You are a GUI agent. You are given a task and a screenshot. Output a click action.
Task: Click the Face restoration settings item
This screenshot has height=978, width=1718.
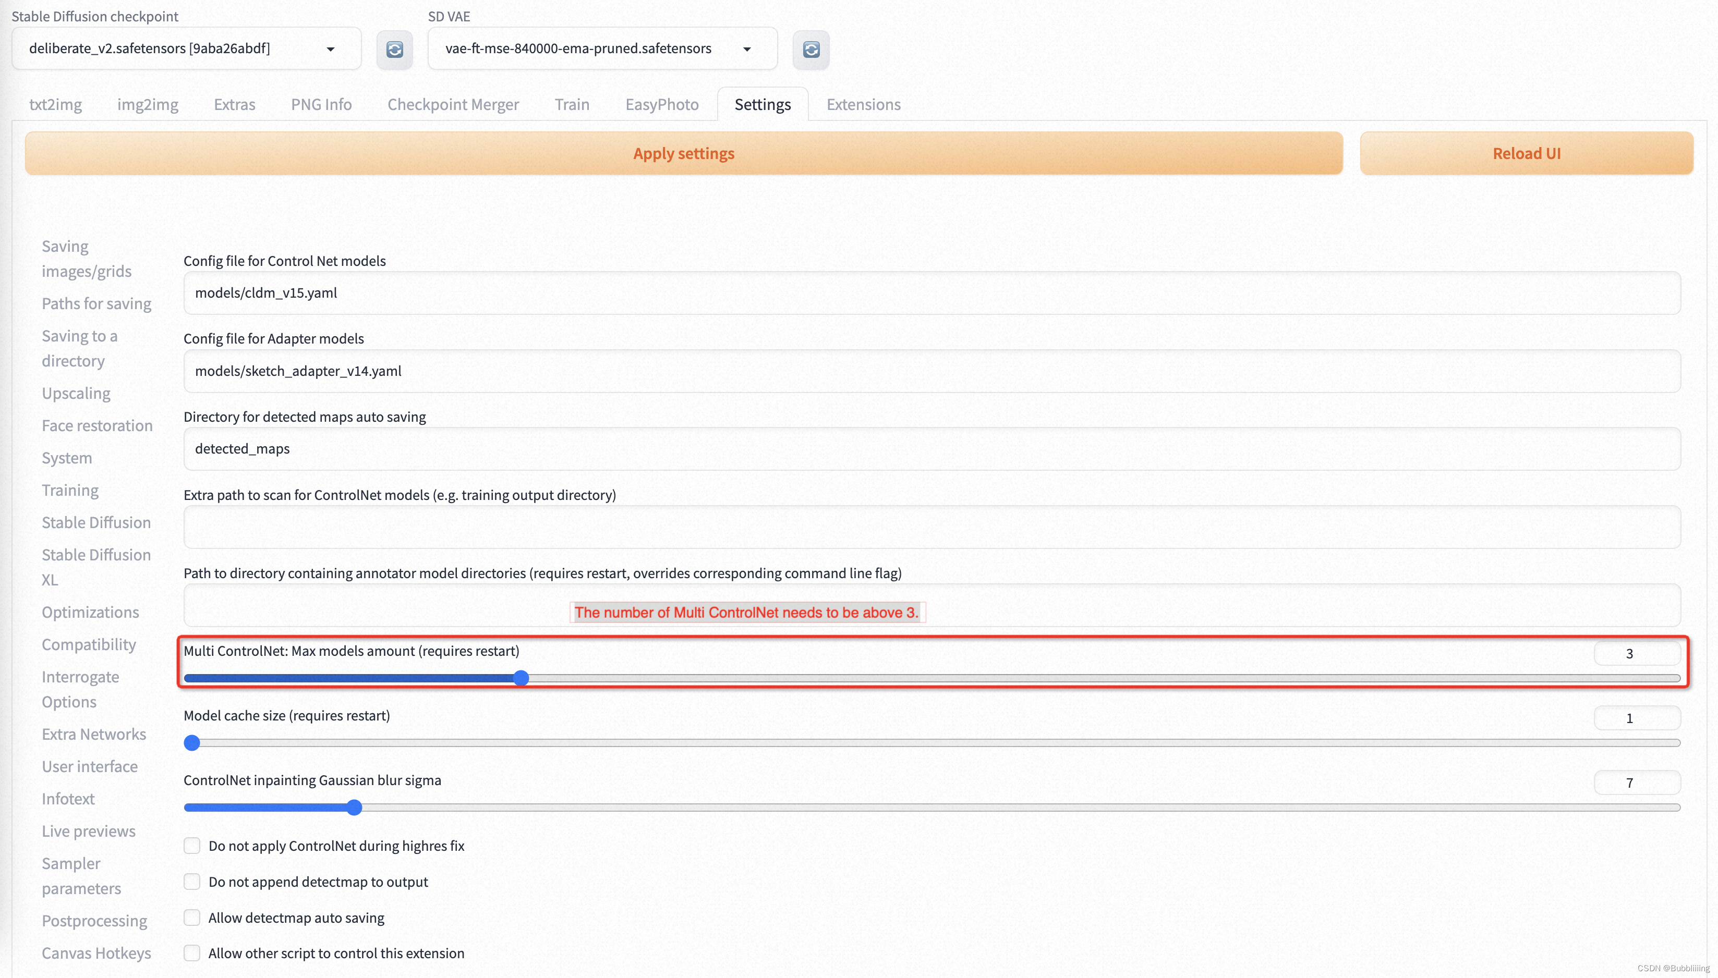97,425
